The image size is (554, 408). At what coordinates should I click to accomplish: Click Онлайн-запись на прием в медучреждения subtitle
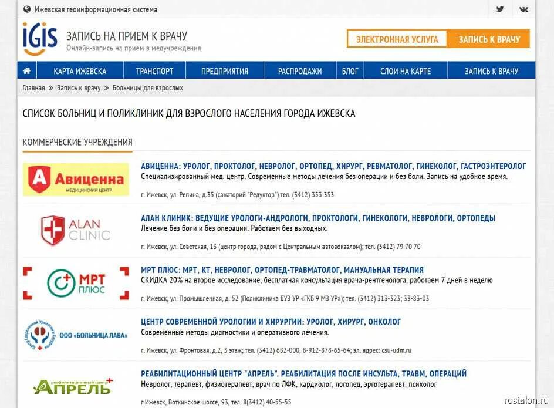tap(134, 48)
